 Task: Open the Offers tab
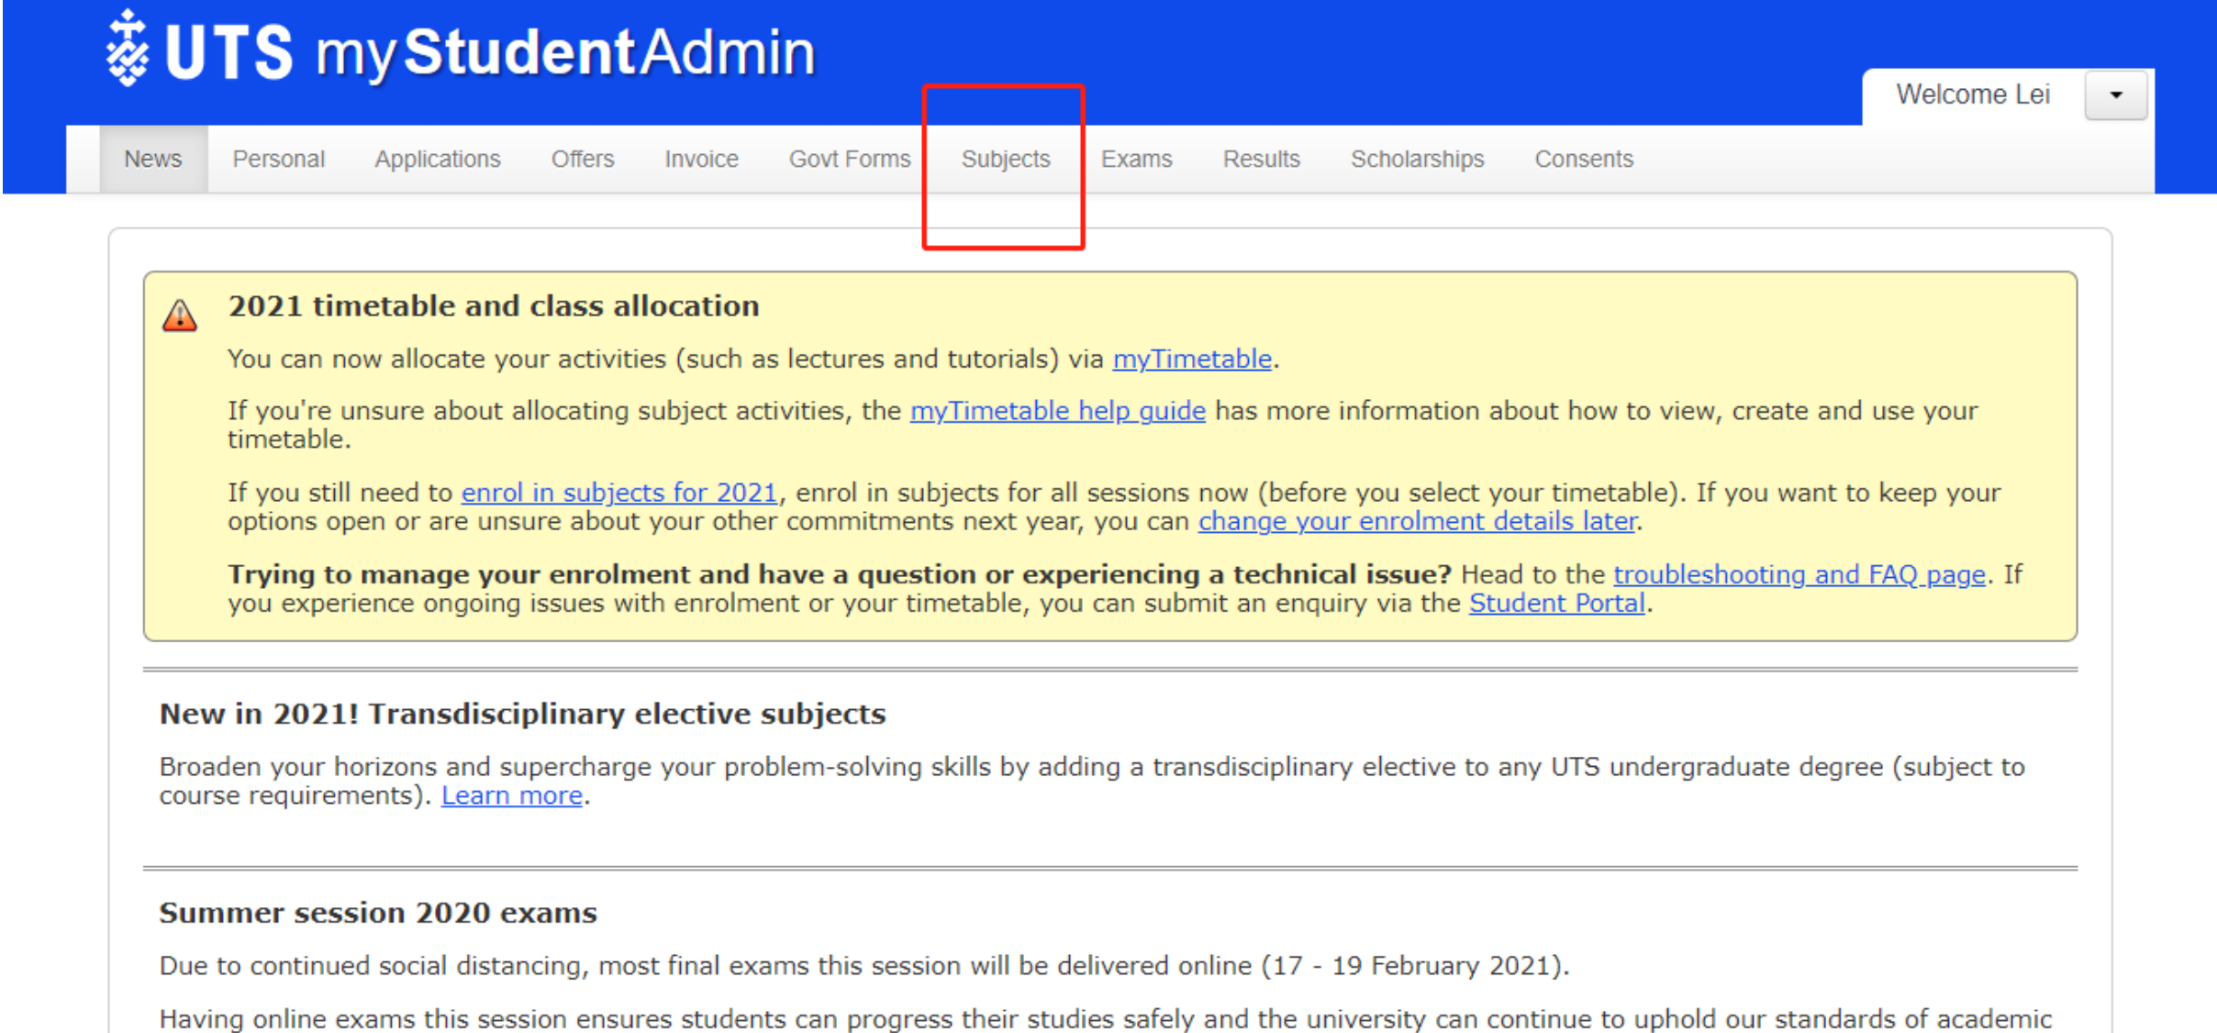pyautogui.click(x=583, y=159)
